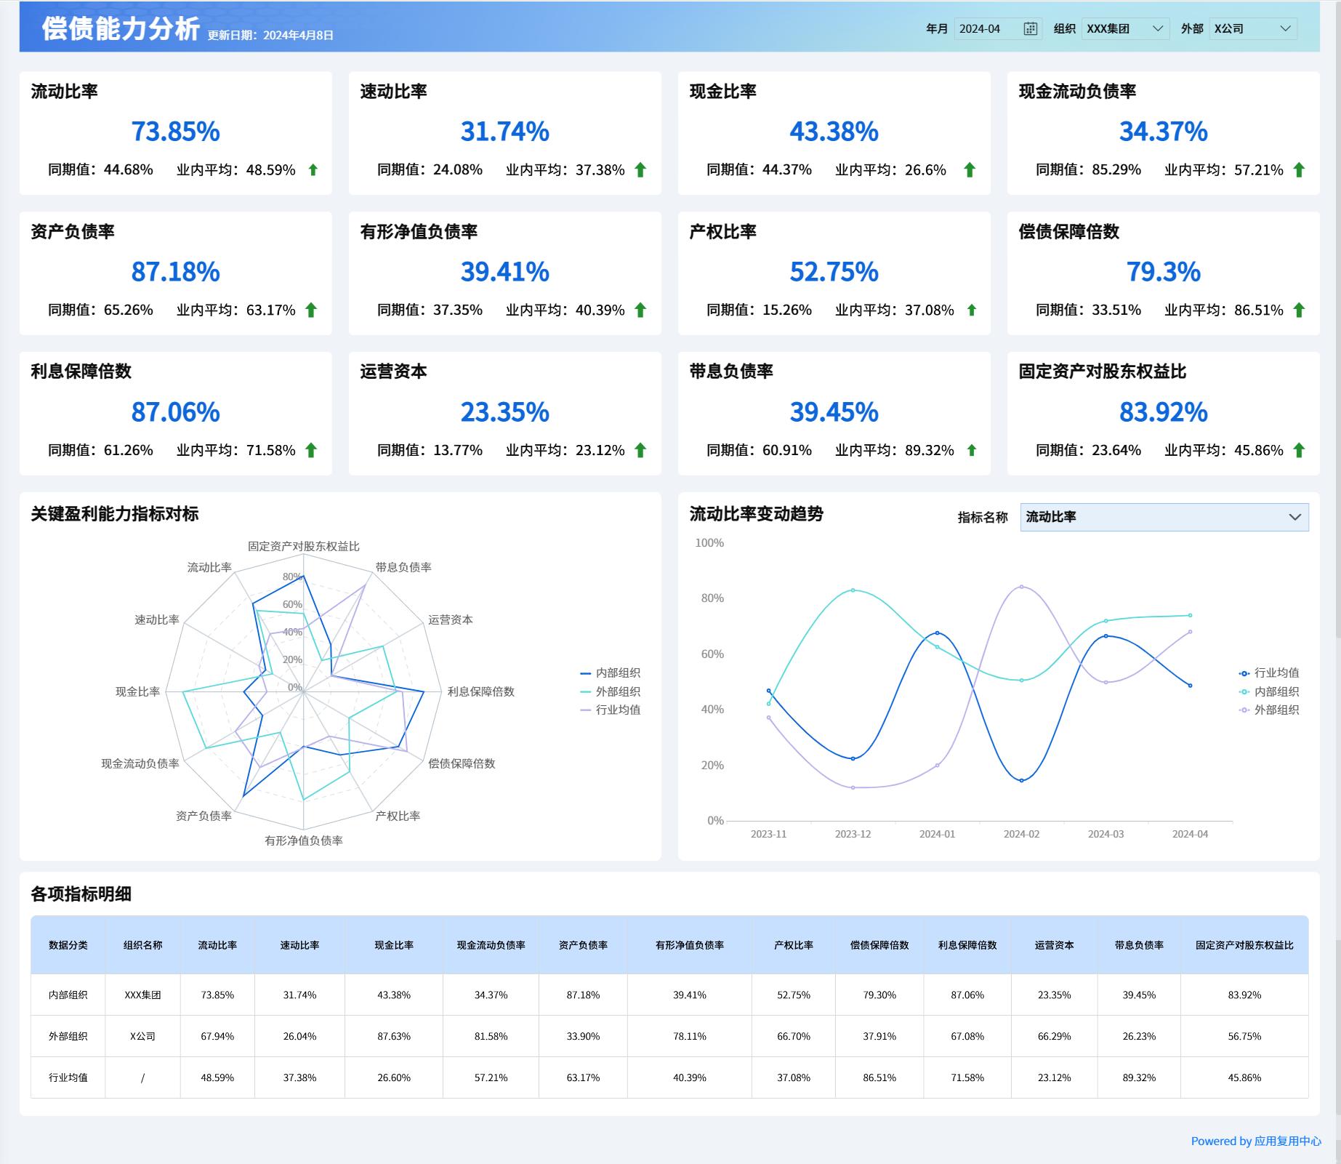The image size is (1341, 1164).
Task: Click the 年月 date input field
Action: [988, 29]
